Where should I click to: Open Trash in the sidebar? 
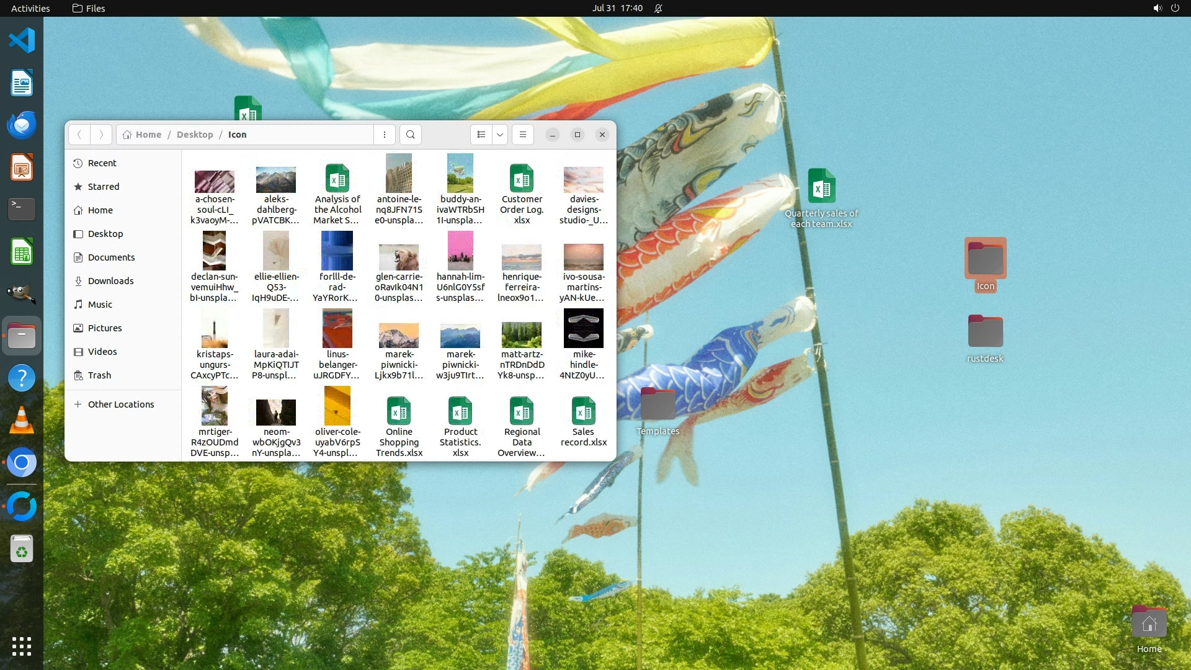[99, 375]
